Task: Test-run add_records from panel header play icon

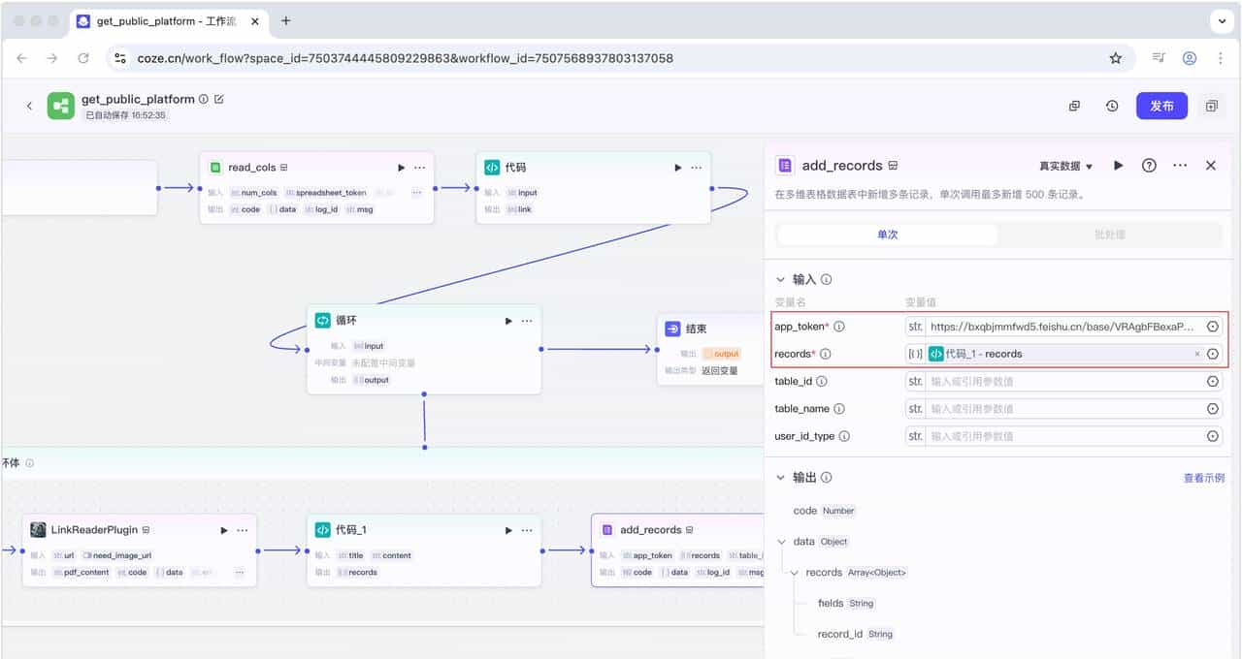Action: click(1119, 166)
